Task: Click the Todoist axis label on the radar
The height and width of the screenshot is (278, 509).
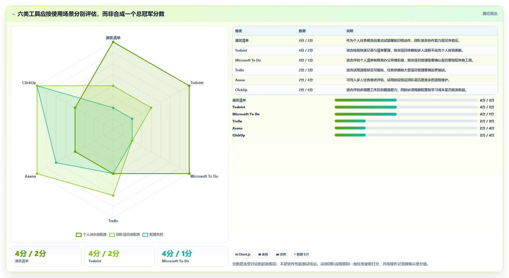Action: (x=197, y=83)
